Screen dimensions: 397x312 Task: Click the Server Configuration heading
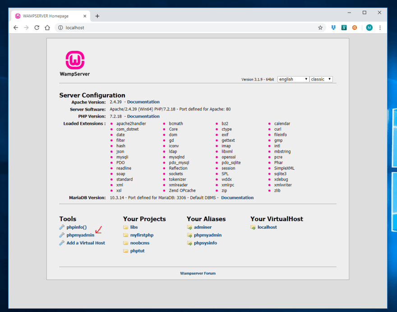coord(92,95)
